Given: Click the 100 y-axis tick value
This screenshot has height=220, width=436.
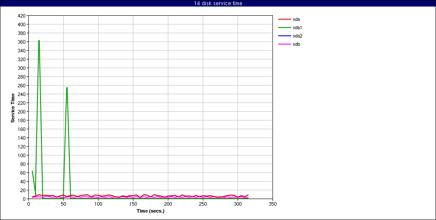Looking at the screenshot, I should 22,155.
